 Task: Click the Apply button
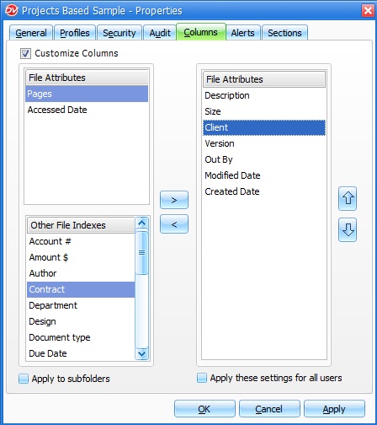334,409
